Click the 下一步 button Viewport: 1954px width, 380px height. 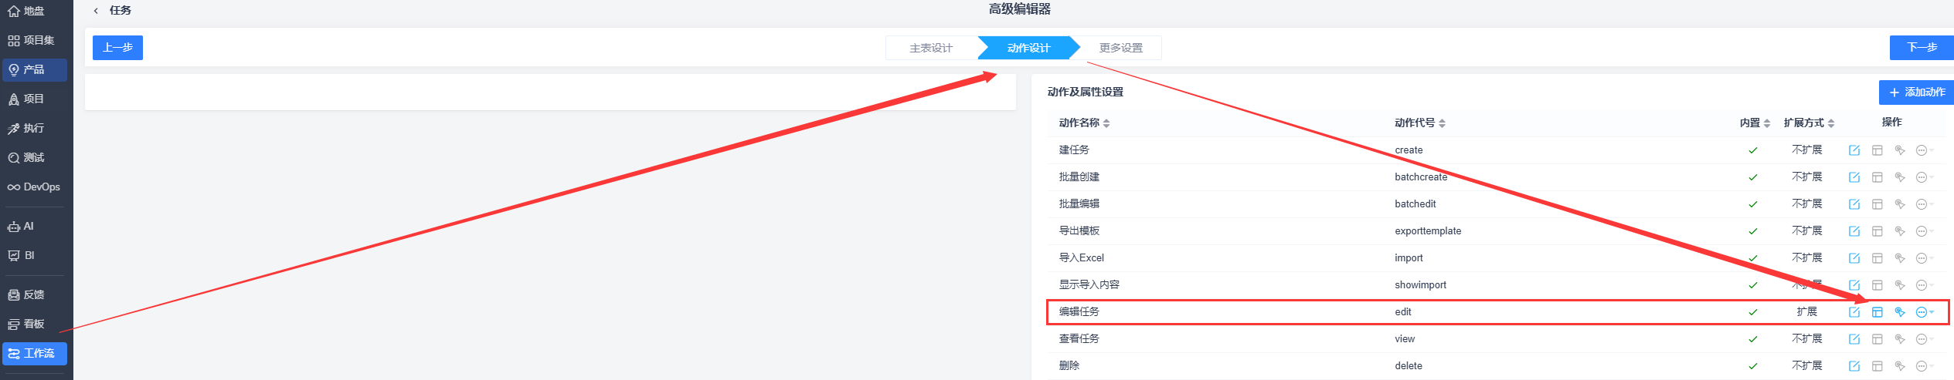[x=1922, y=48]
